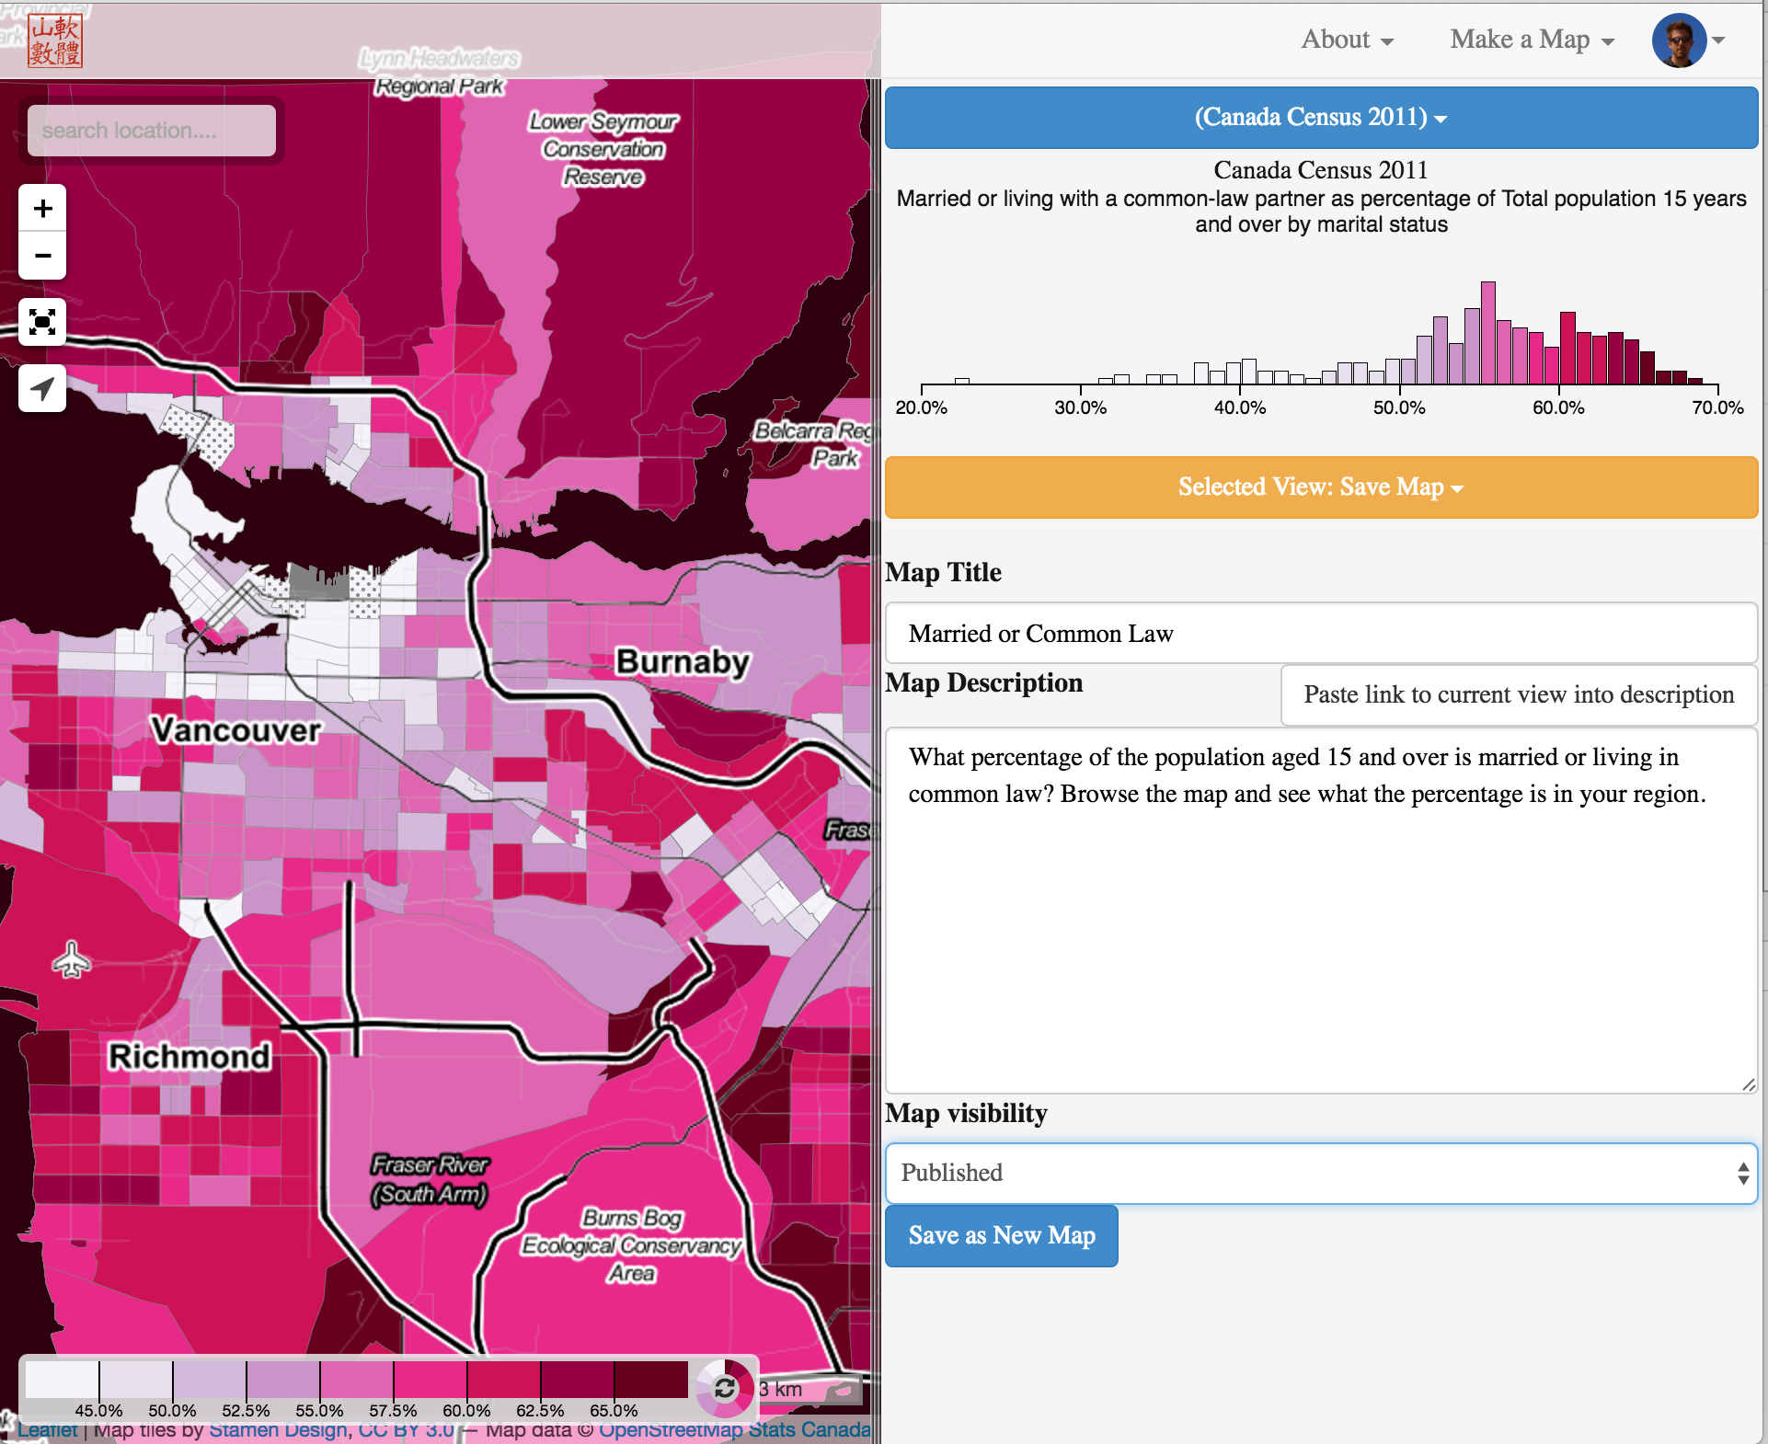Click Save as New Map button
The image size is (1768, 1444).
1002,1235
